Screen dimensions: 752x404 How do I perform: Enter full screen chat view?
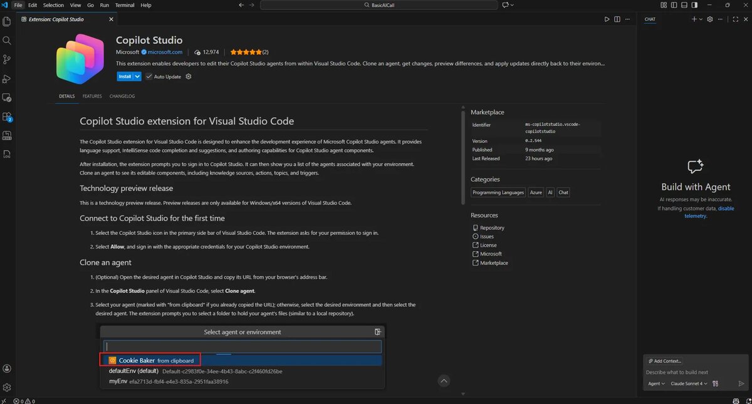pos(734,19)
